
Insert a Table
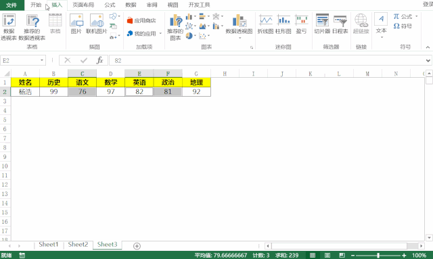(x=55, y=24)
